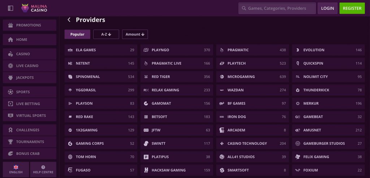Click the Malina Casino logo

click(x=35, y=8)
